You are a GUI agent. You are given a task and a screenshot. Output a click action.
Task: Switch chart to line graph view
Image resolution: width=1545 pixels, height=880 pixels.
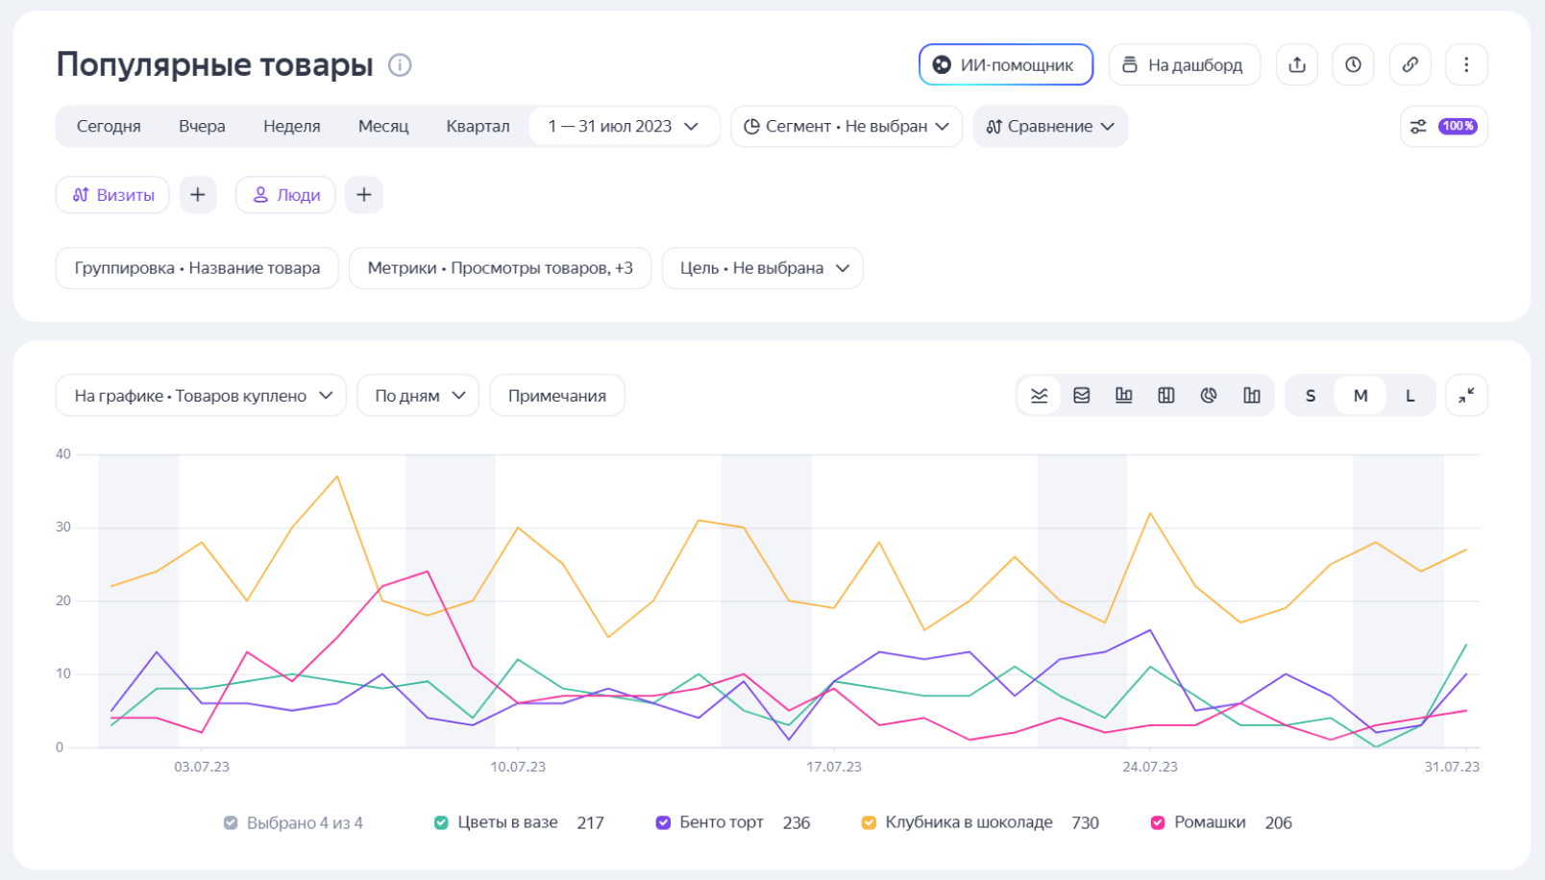pos(1040,396)
